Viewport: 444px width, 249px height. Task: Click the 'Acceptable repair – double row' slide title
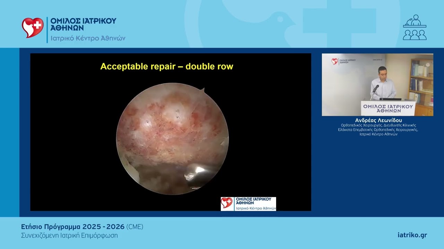point(167,66)
